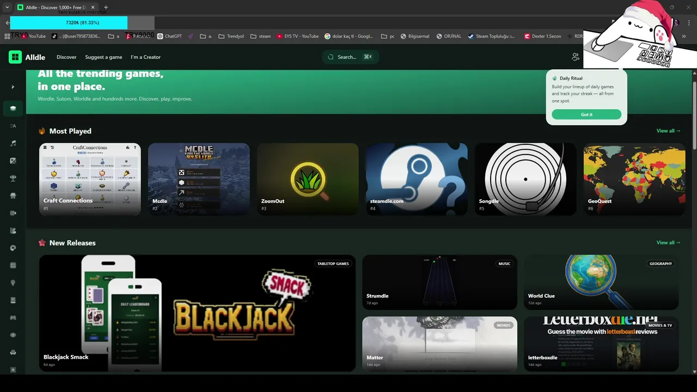This screenshot has width=697, height=392.
Task: Open the video camera category sidebar icon
Action: pyautogui.click(x=13, y=213)
